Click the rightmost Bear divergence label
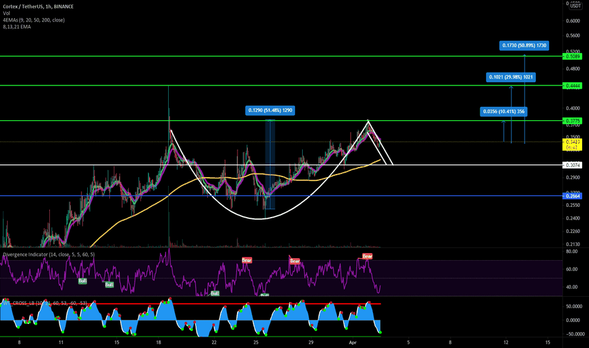Viewport: 589px width, 348px height. tap(367, 256)
